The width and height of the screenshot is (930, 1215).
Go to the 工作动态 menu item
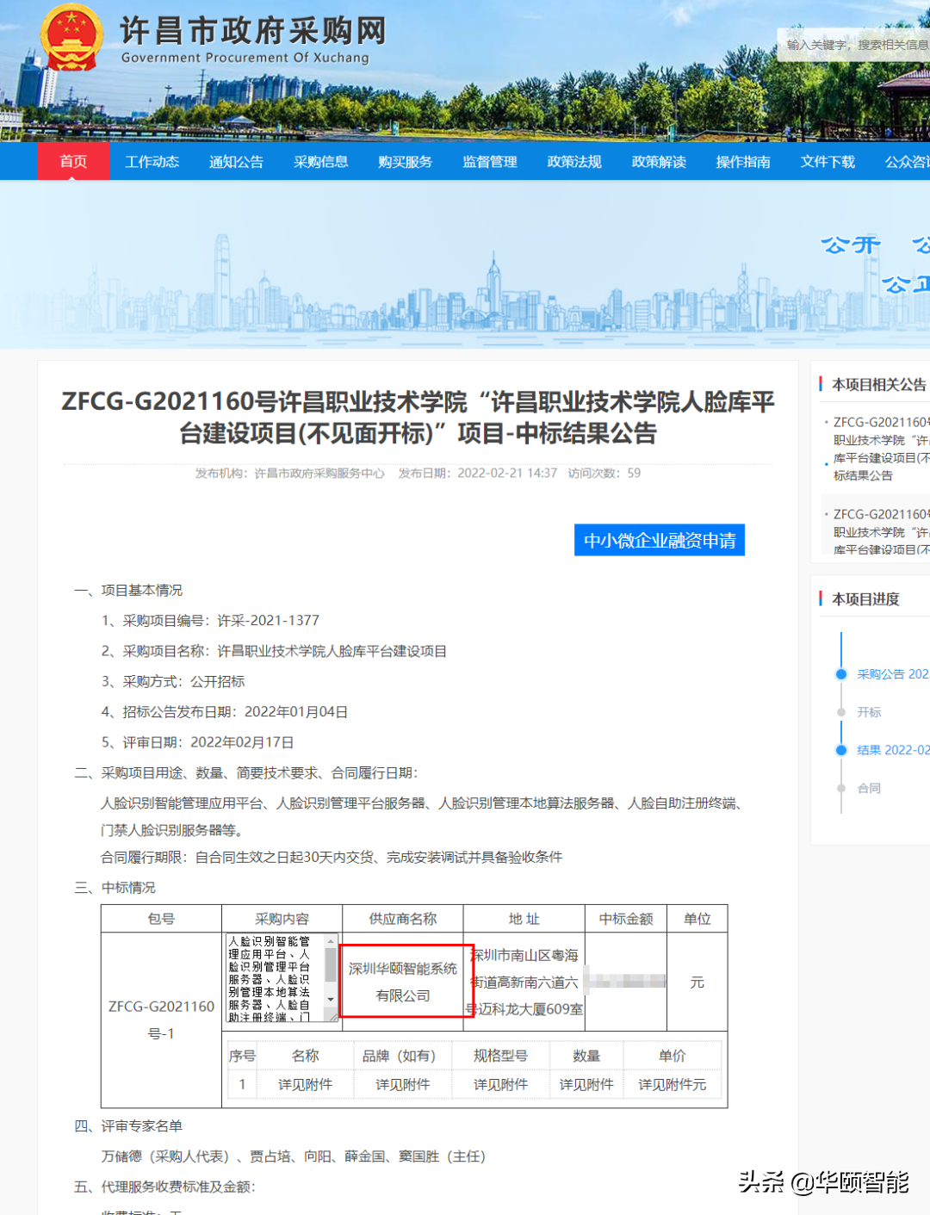[152, 162]
